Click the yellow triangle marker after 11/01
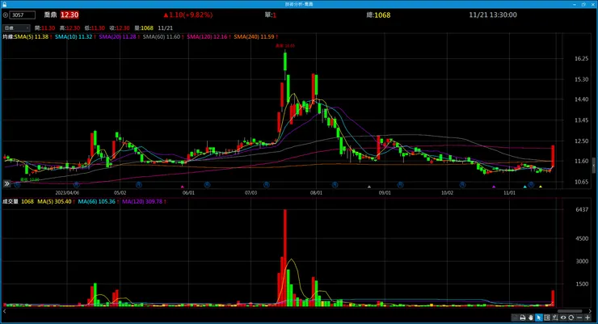The height and width of the screenshot is (324, 598). [x=541, y=187]
